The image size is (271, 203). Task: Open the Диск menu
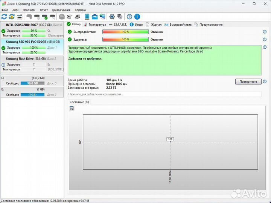coord(15,10)
